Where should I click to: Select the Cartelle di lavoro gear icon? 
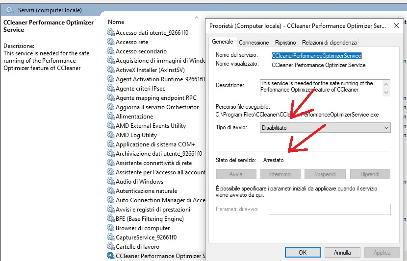click(110, 246)
